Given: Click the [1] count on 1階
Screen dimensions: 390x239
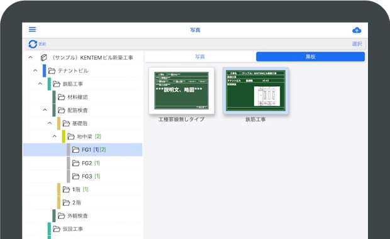Looking at the screenshot, I should point(86,189).
